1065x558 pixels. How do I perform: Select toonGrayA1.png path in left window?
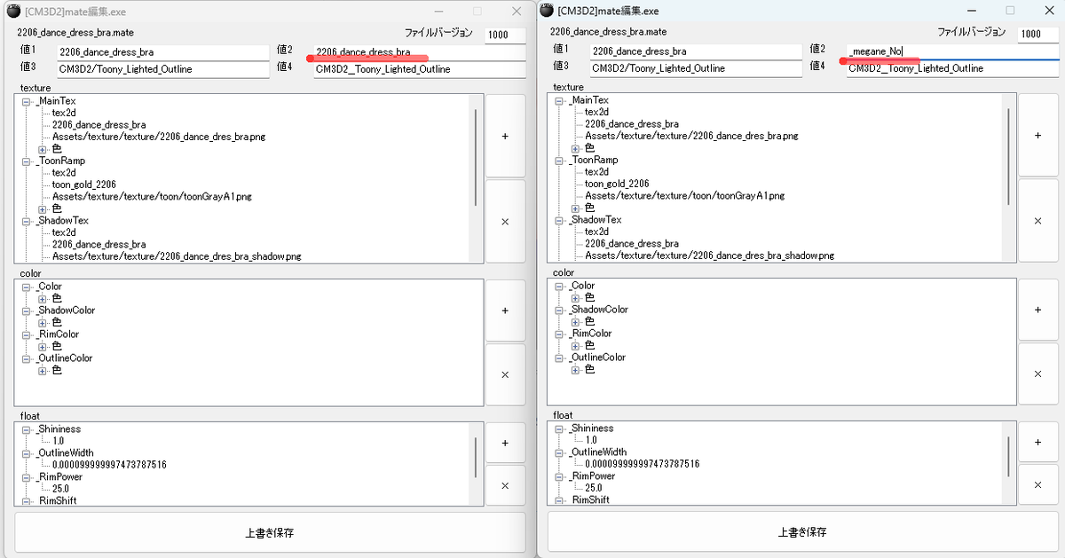pos(152,197)
